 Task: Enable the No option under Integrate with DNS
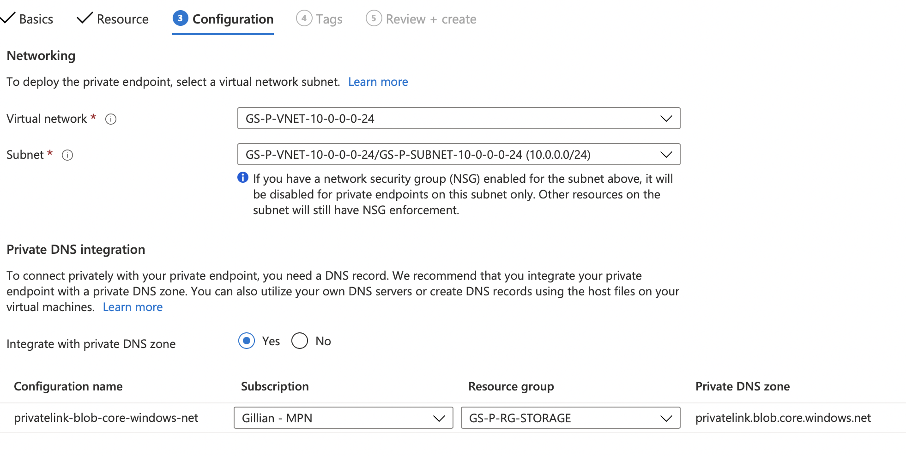(300, 341)
